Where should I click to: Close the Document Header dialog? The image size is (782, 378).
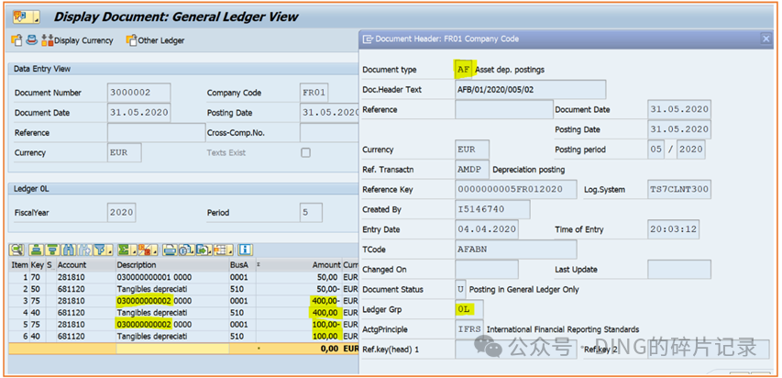click(x=765, y=39)
